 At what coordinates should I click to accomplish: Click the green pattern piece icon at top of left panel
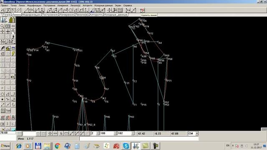point(12,20)
